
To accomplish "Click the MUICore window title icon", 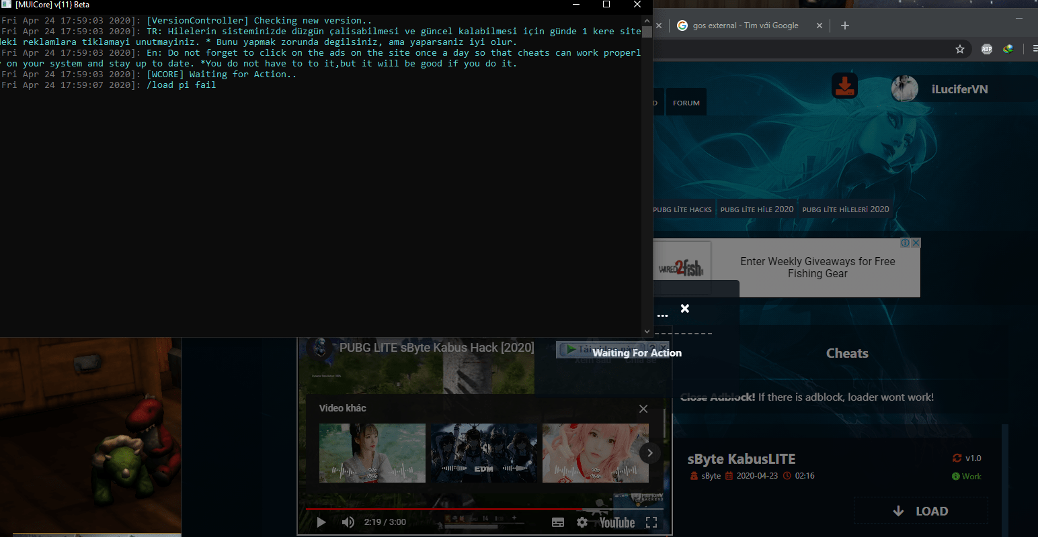I will 6,5.
